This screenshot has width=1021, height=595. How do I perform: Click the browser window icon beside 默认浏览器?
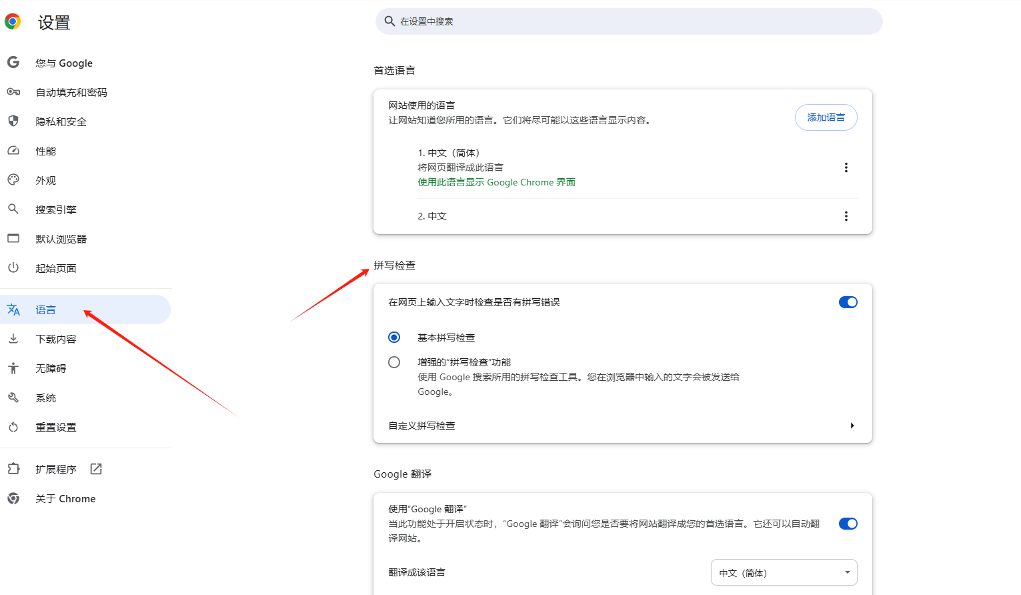pos(13,238)
